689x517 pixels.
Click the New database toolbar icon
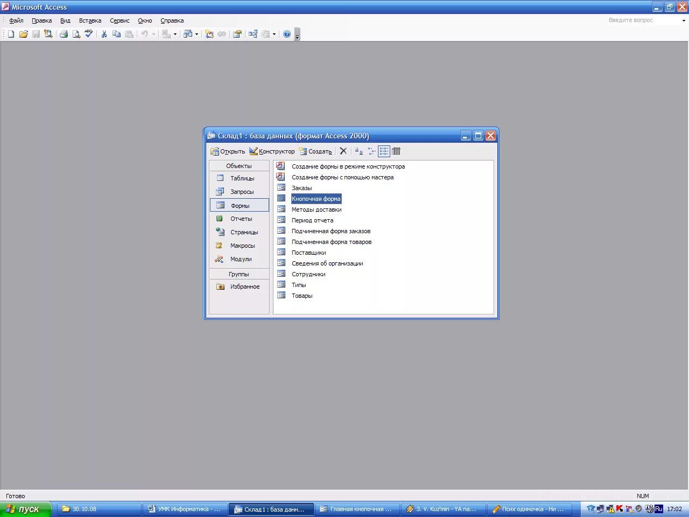coord(11,34)
